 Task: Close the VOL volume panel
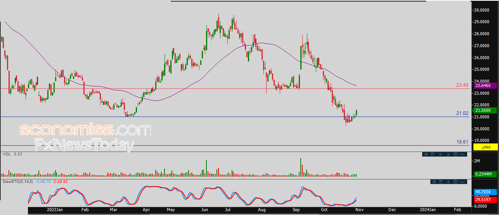pos(426,154)
